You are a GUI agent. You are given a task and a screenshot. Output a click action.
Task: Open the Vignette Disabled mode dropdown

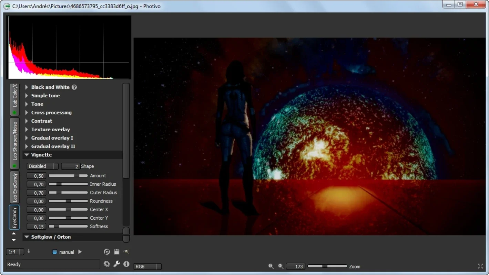(x=42, y=166)
